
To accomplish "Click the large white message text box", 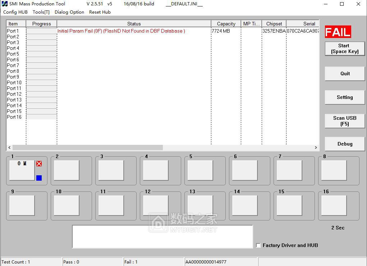I will [x=162, y=237].
